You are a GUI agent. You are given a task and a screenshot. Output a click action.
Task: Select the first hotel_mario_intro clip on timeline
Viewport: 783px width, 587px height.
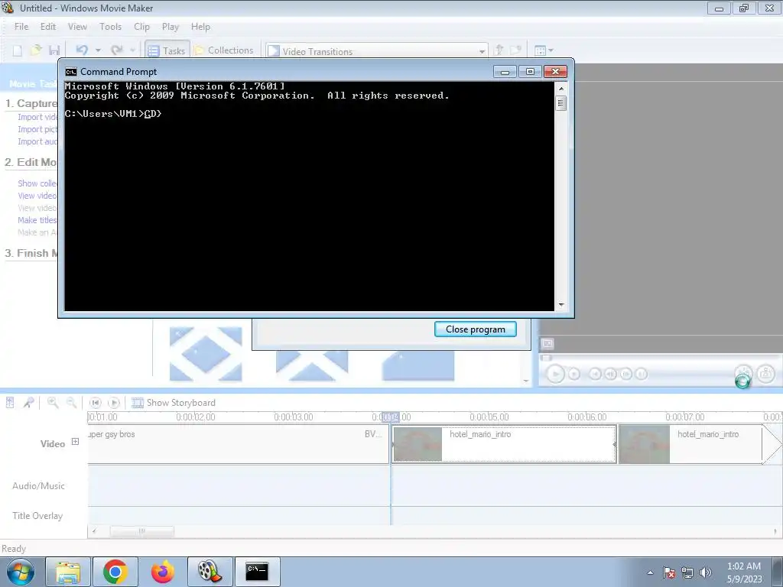504,444
